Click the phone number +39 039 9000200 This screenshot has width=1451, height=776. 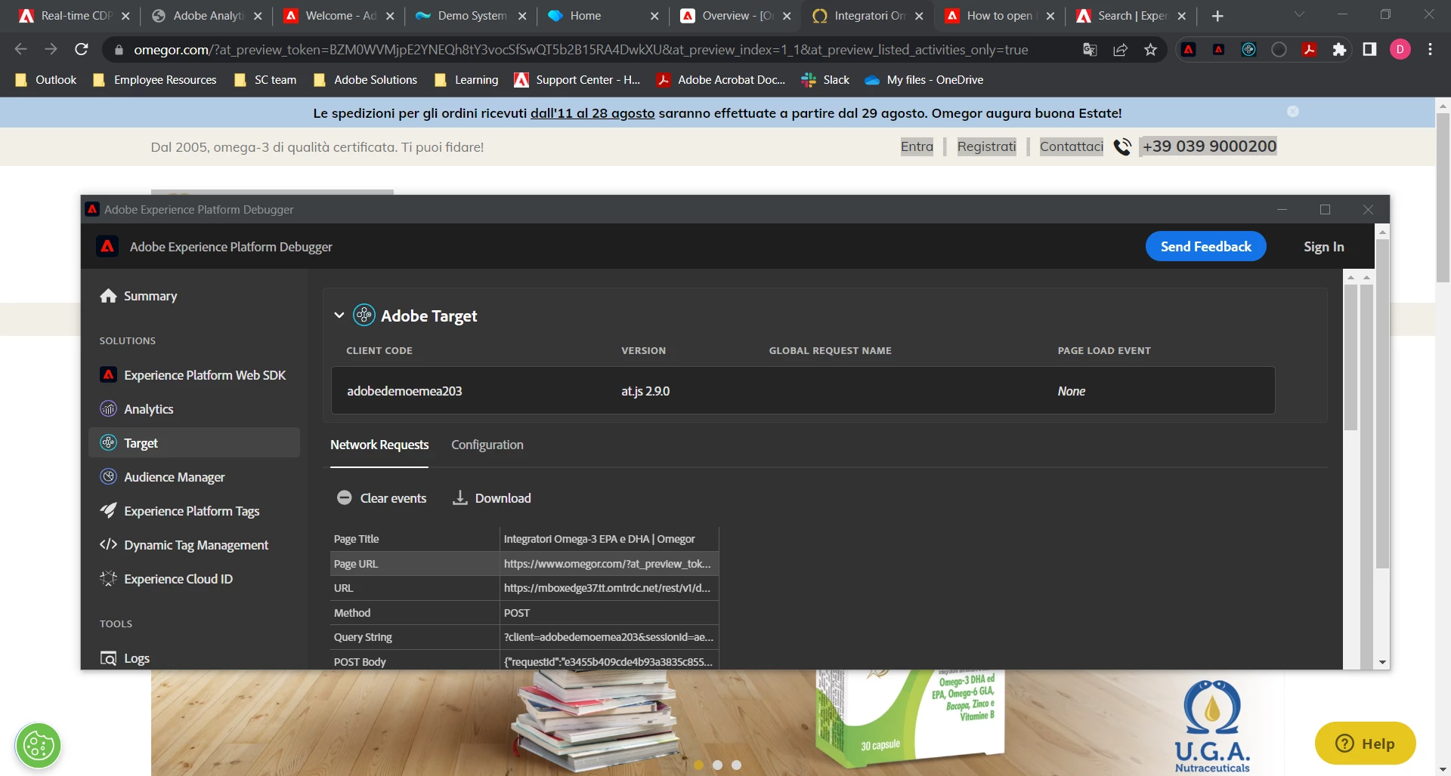1208,146
